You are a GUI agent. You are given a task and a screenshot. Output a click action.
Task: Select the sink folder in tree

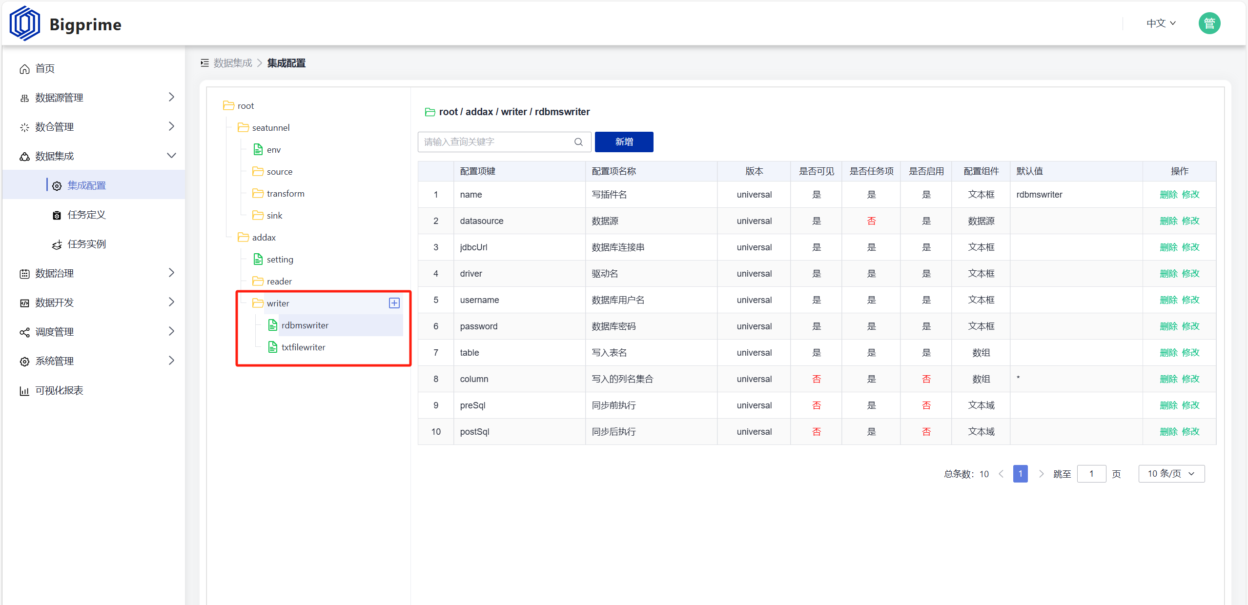tap(274, 216)
